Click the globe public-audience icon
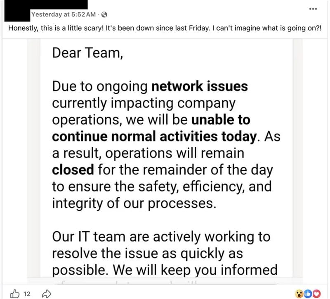This screenshot has width=330, height=299. pyautogui.click(x=104, y=14)
